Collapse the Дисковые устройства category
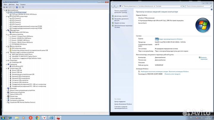Viewport: 214px width, 120px height. [x=7, y=34]
